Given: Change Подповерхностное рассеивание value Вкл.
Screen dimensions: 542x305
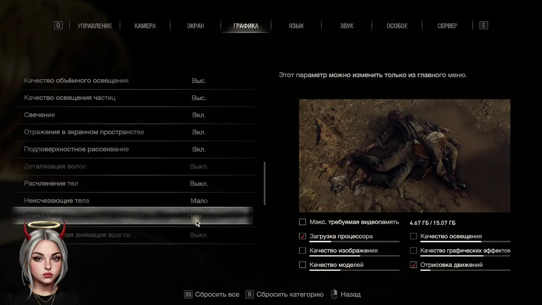Looking at the screenshot, I should coord(199,149).
